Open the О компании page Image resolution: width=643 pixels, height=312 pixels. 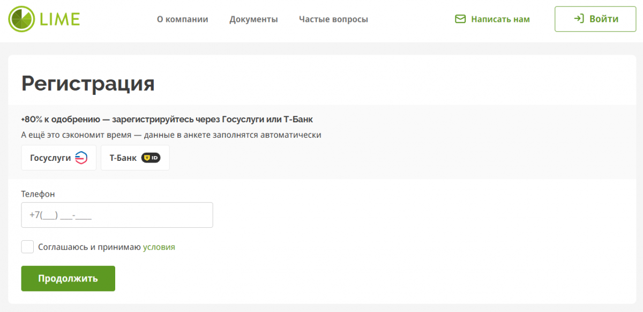pos(182,19)
